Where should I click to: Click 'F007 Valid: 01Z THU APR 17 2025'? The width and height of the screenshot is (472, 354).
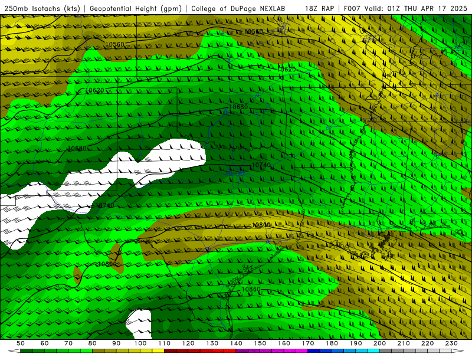pos(405,9)
